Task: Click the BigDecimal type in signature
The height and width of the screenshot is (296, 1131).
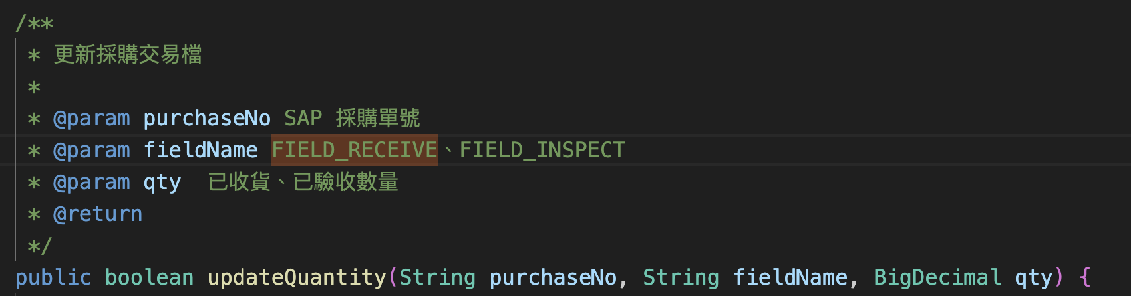Action: (937, 277)
